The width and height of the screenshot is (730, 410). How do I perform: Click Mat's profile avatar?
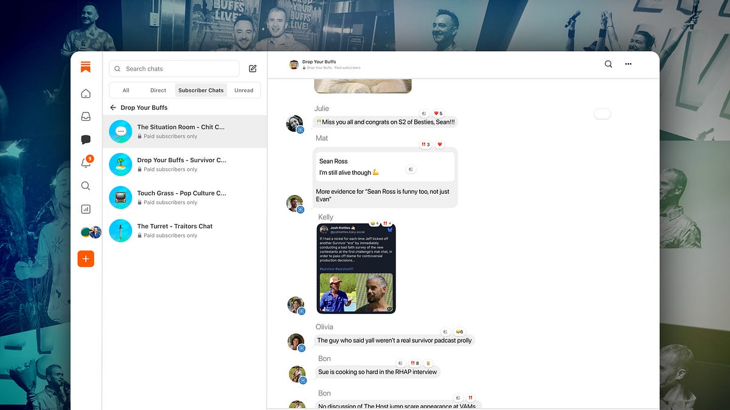(295, 203)
